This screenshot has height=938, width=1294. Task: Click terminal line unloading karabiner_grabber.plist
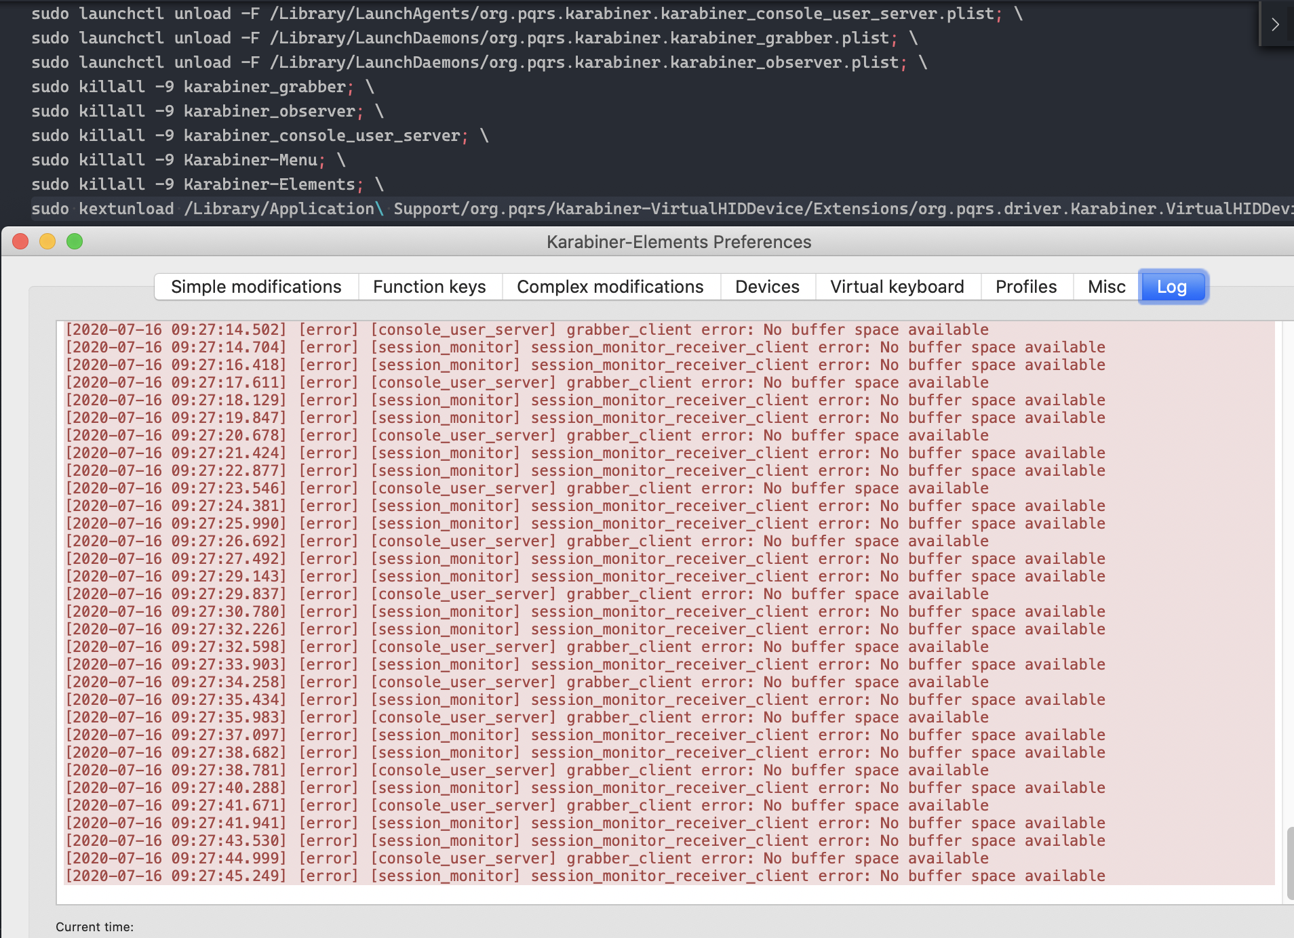(474, 38)
